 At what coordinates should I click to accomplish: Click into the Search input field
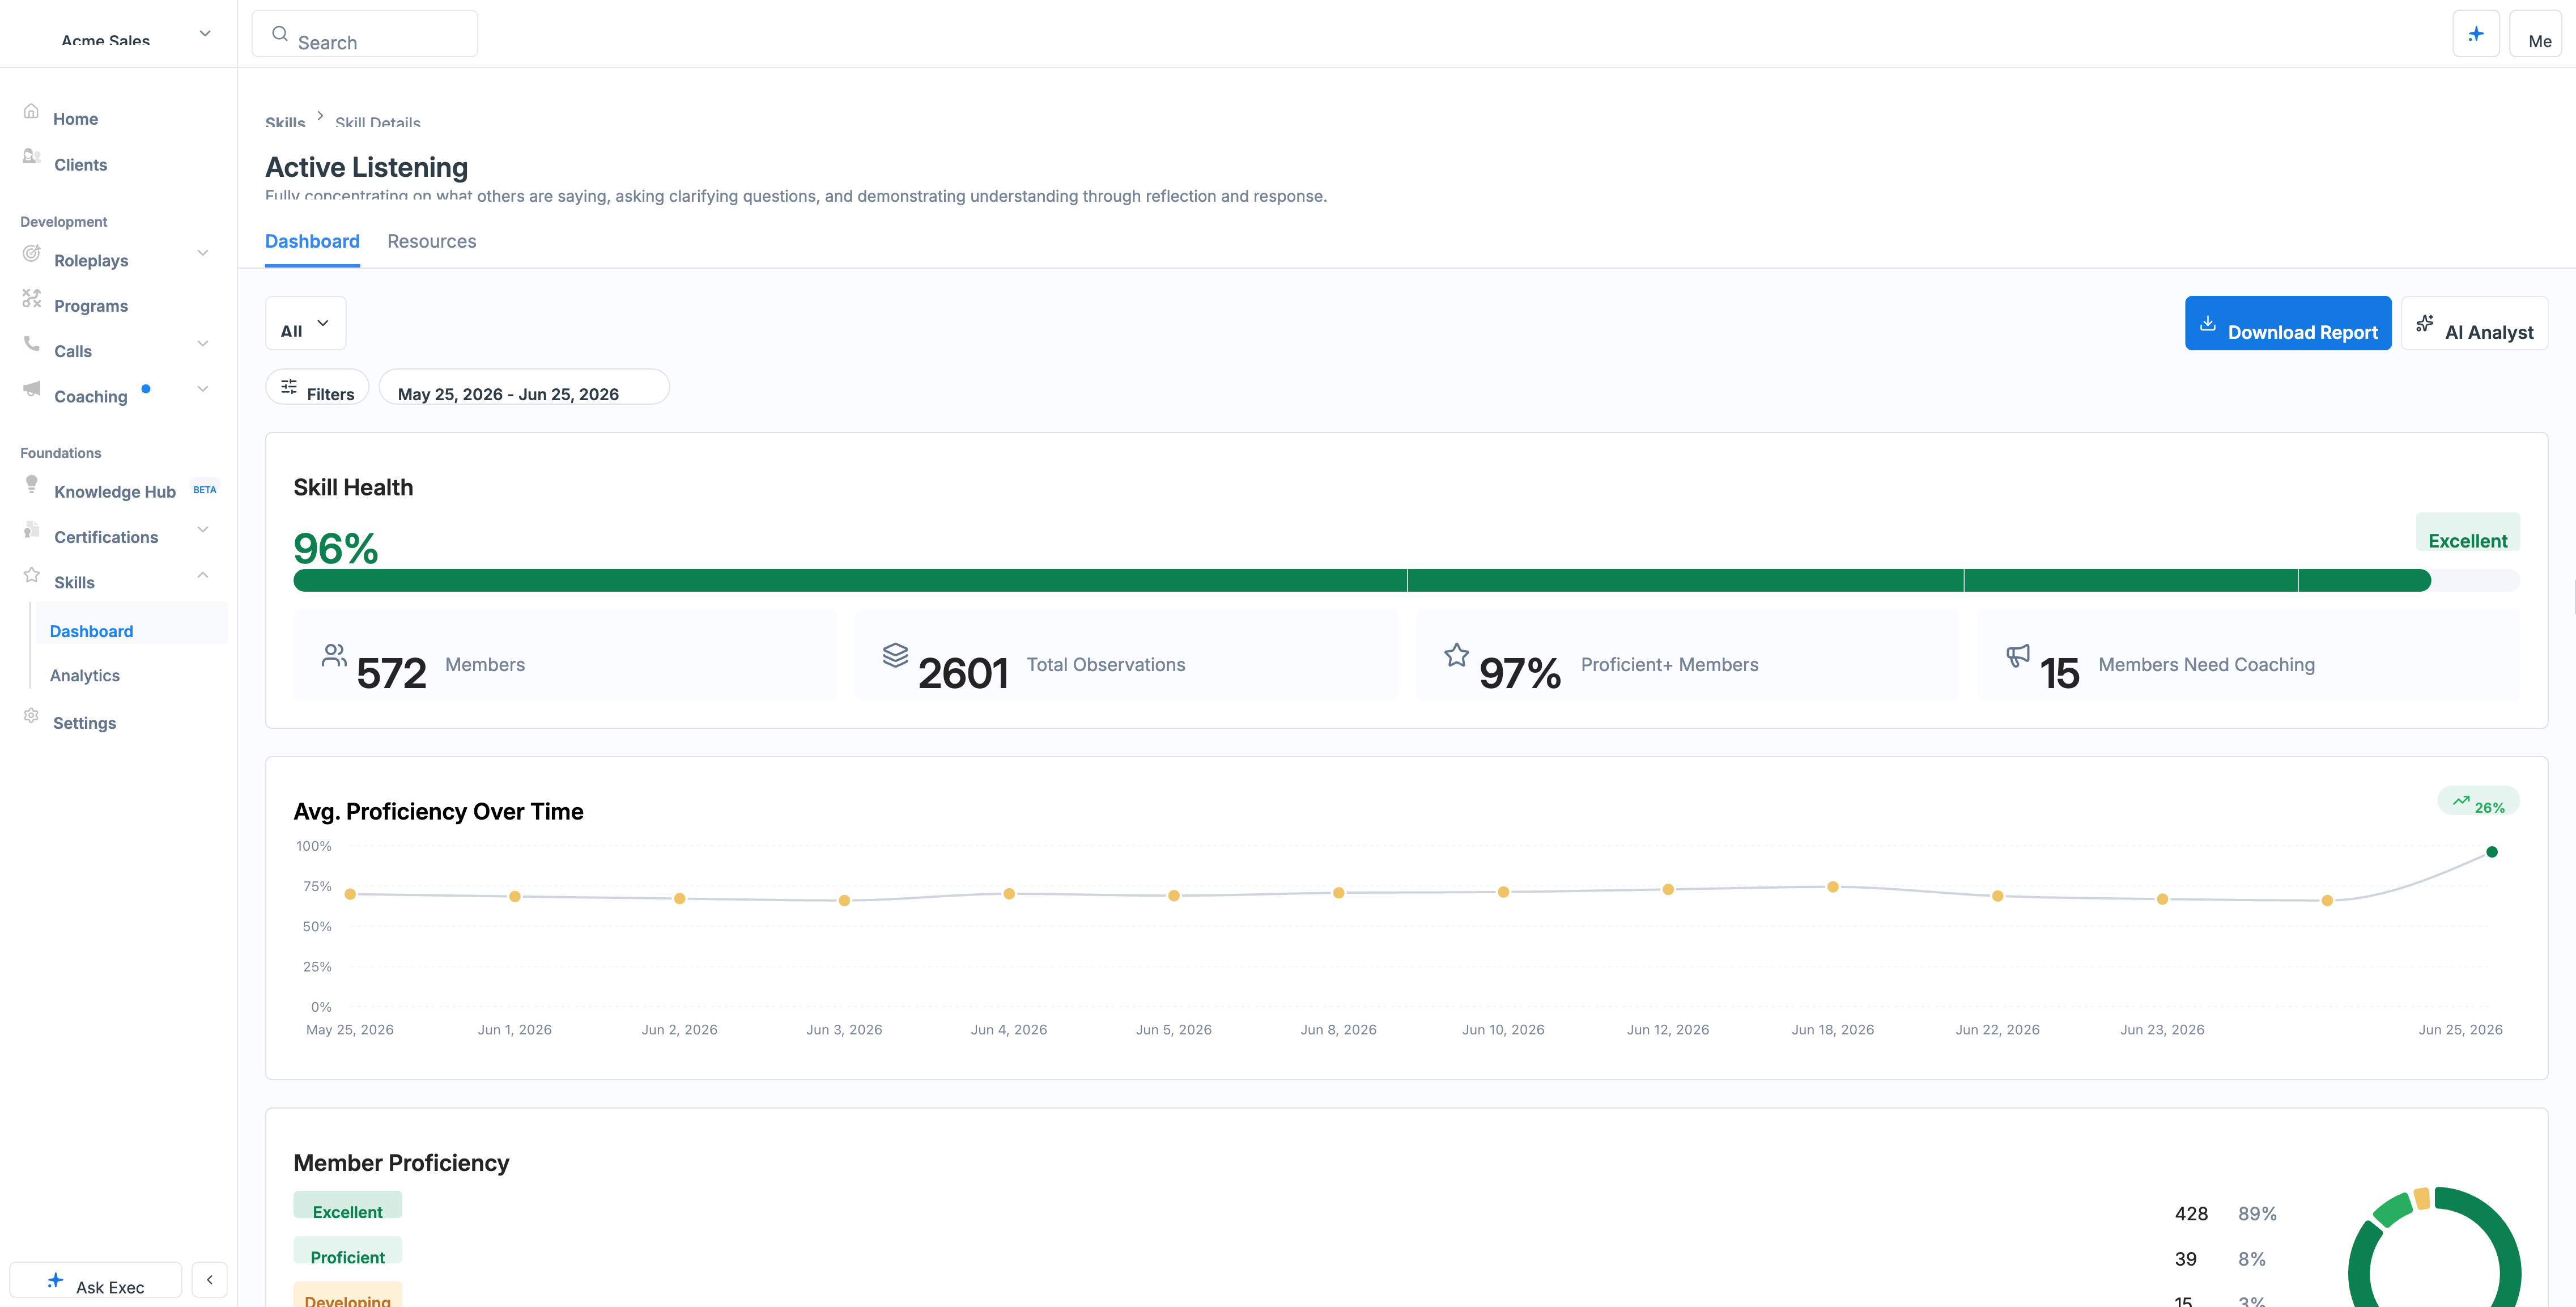(364, 34)
